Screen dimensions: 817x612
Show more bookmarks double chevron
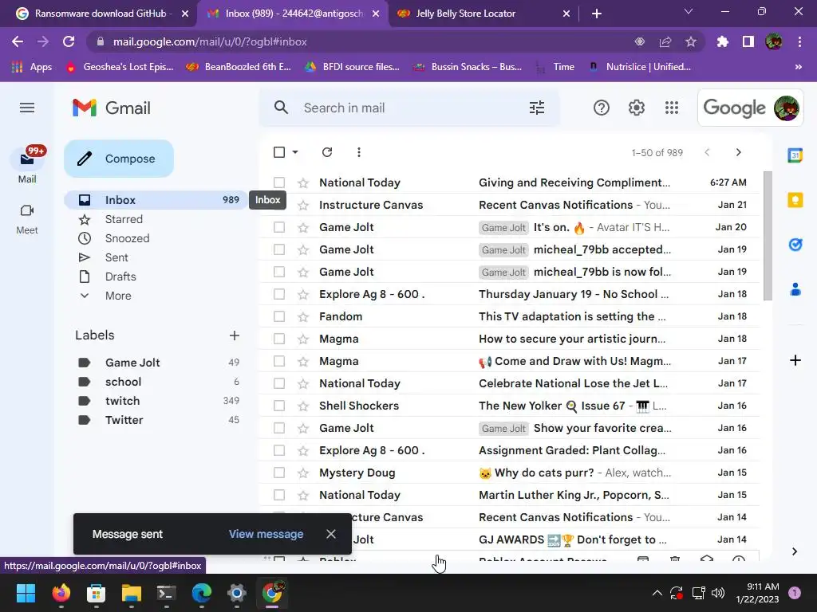pos(798,67)
